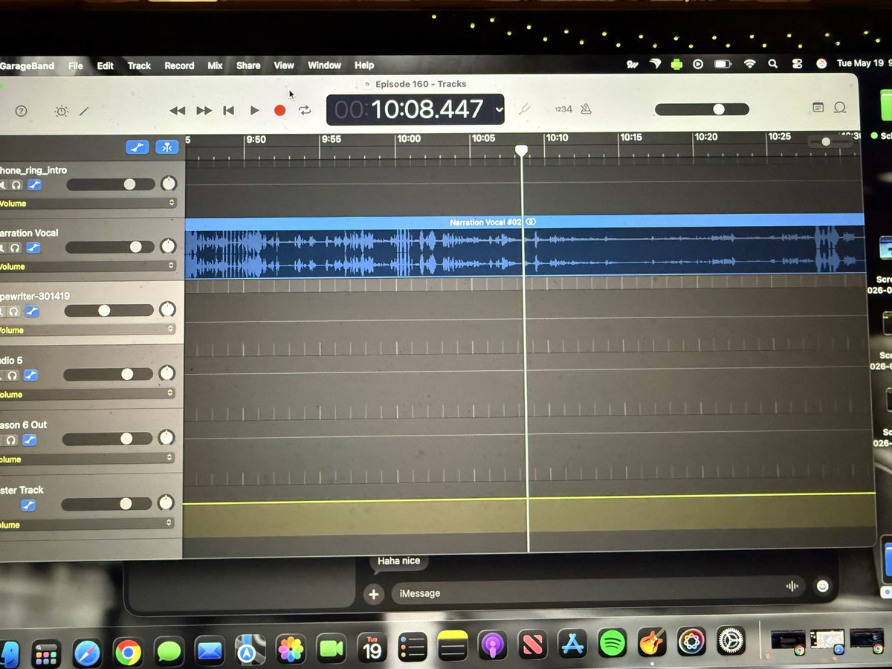Open the Record menu
Image resolution: width=892 pixels, height=669 pixels.
[x=179, y=65]
